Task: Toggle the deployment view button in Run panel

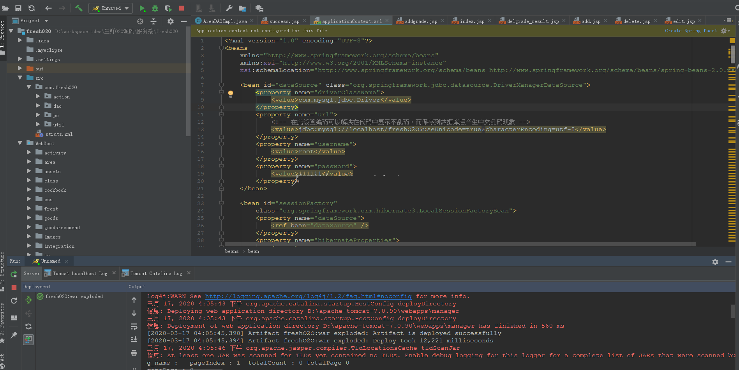Action: pyautogui.click(x=28, y=340)
